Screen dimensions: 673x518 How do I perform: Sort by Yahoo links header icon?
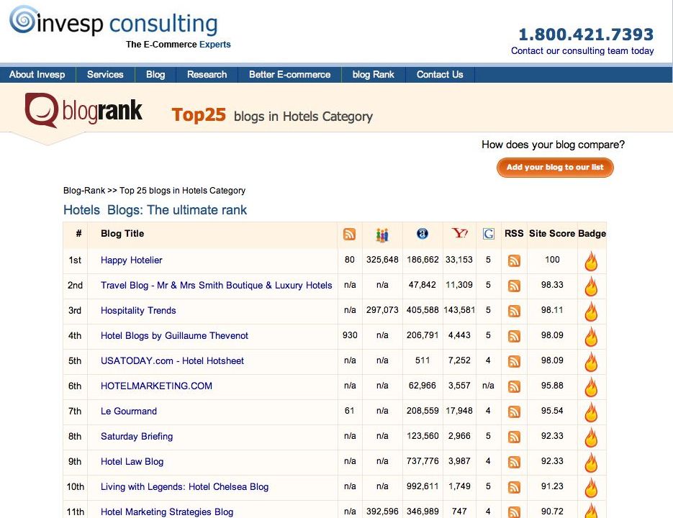460,233
